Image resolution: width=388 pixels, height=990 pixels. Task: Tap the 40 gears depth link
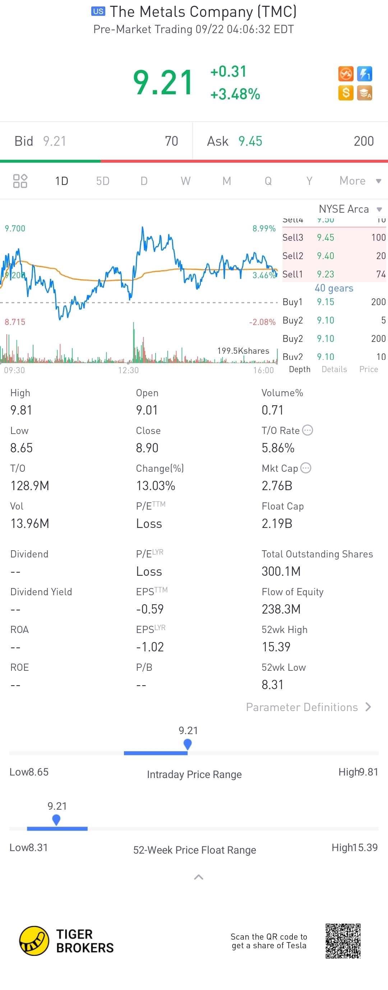pyautogui.click(x=334, y=288)
